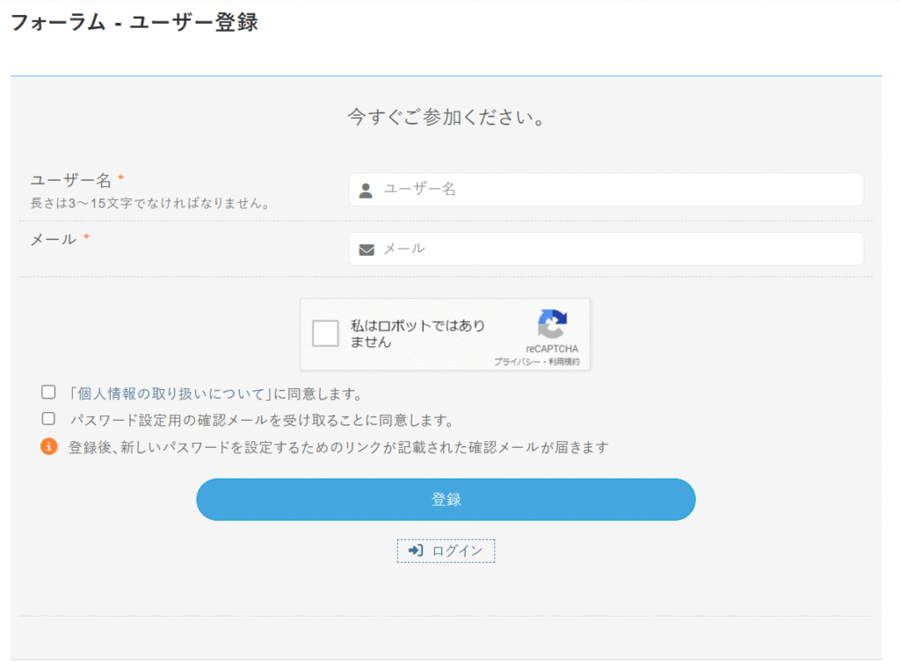Open the 個人情報の取り扱いについて link
The image size is (900, 672).
click(171, 394)
